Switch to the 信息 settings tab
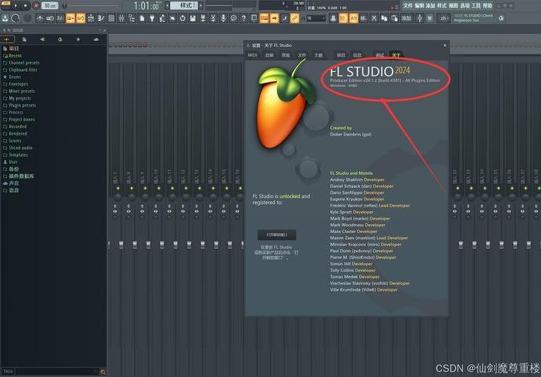This screenshot has height=377, width=541. (x=357, y=55)
